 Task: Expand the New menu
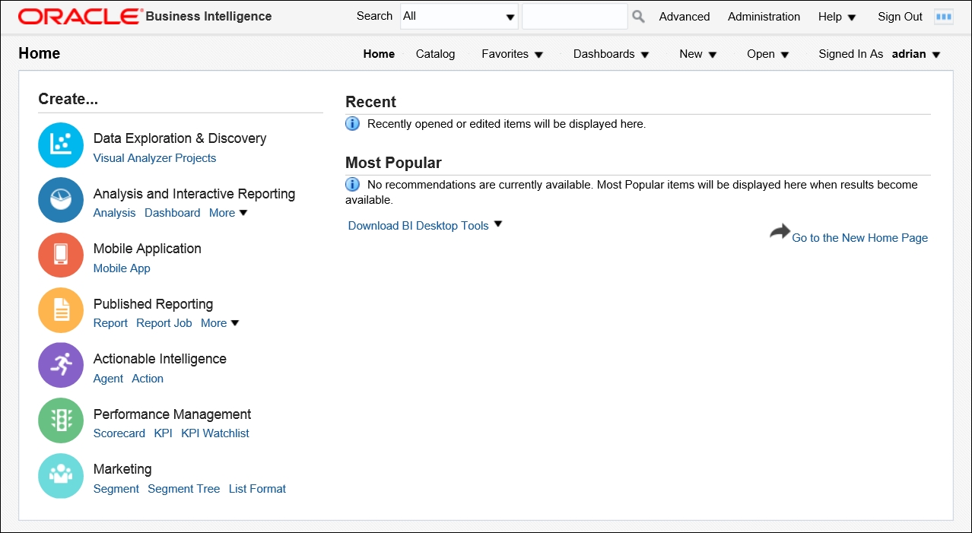(x=698, y=54)
